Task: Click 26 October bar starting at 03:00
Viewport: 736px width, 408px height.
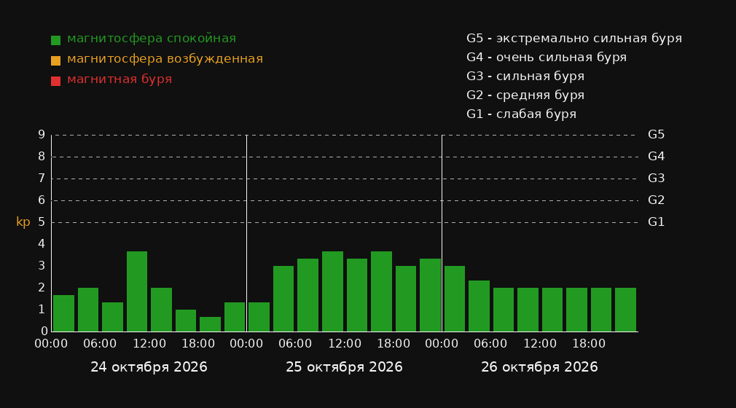Action: (x=479, y=306)
